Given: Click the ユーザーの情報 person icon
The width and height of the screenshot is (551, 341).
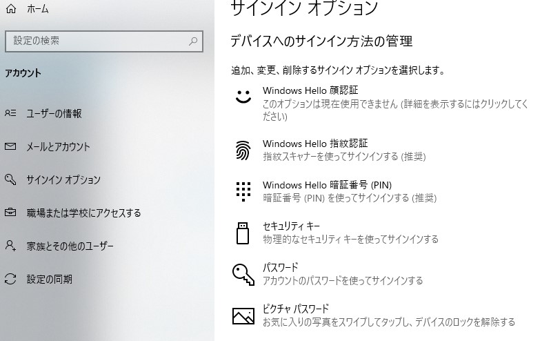Looking at the screenshot, I should point(10,113).
